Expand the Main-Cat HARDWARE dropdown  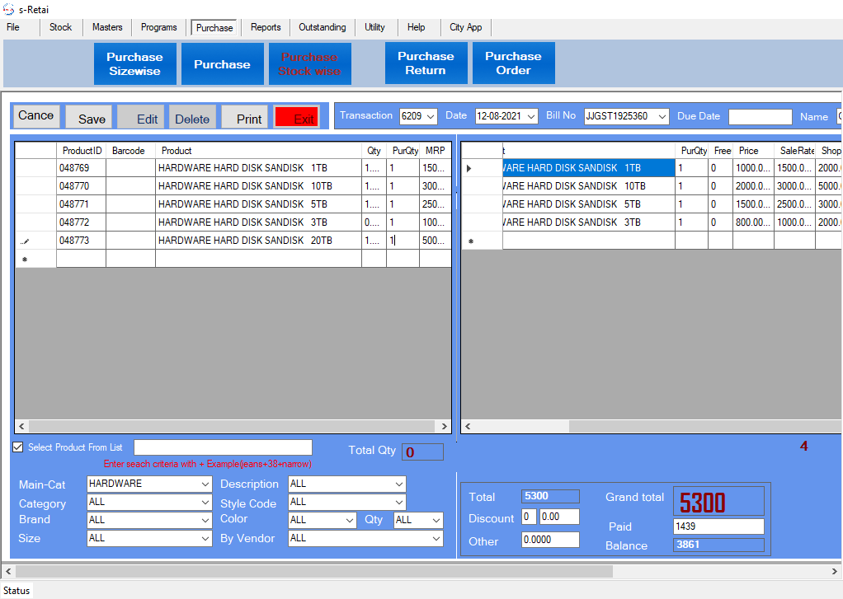(x=205, y=484)
